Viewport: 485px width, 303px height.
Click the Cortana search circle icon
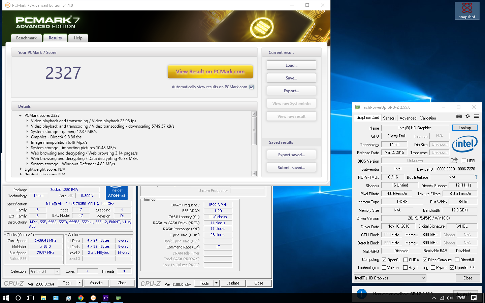pyautogui.click(x=18, y=298)
